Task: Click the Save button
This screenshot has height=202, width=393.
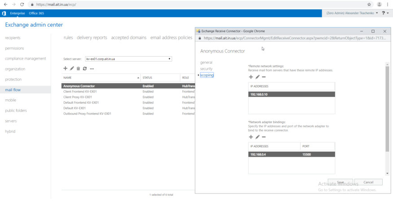Action: point(341,182)
